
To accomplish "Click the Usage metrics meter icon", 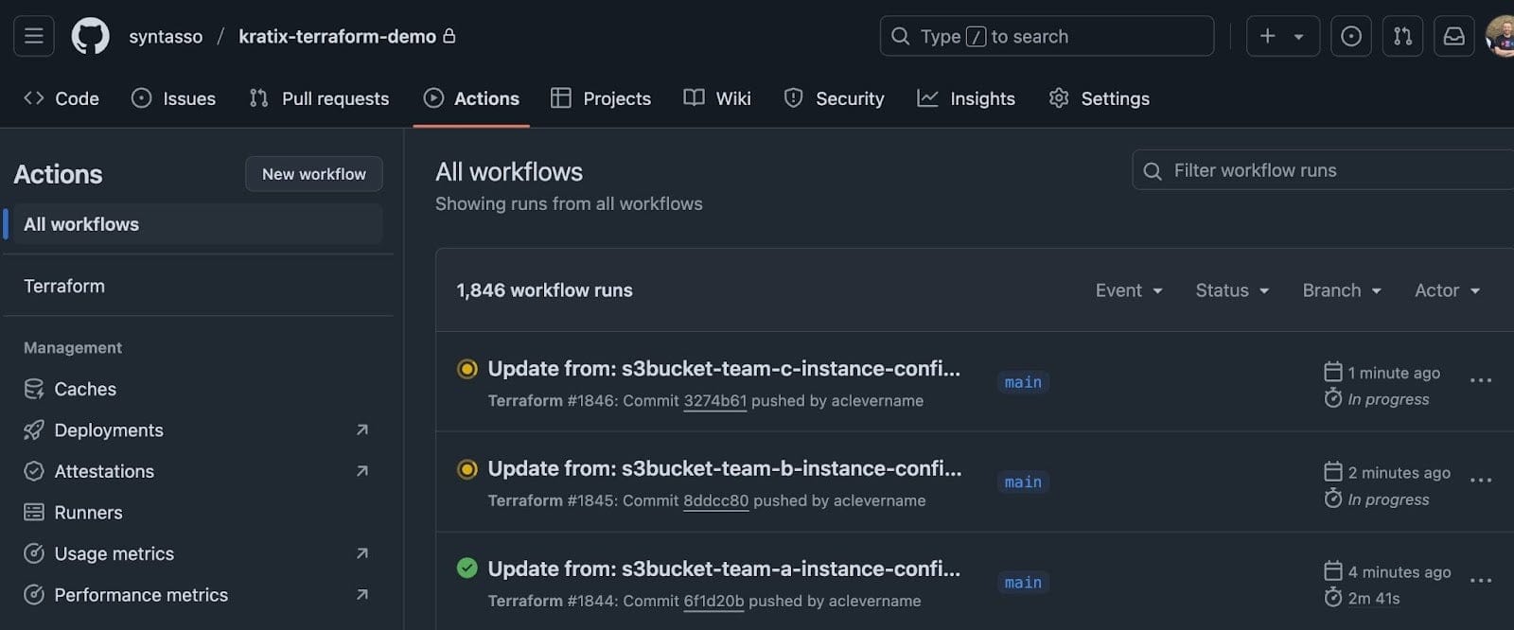I will tap(34, 553).
